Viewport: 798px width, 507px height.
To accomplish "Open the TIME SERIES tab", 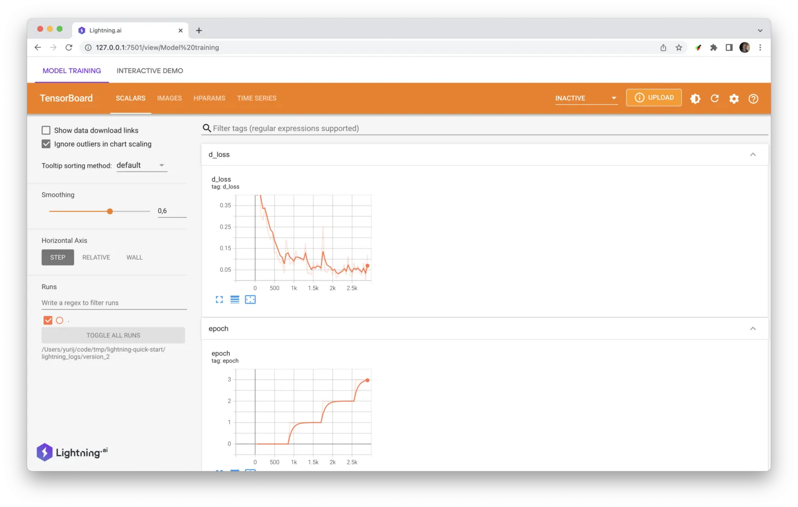I will (x=257, y=98).
